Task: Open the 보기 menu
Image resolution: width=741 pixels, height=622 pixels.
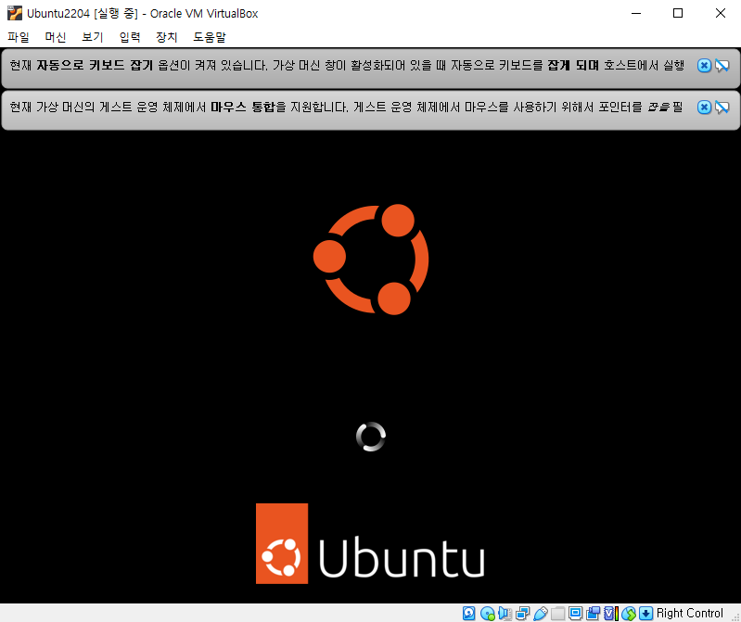Action: 92,37
